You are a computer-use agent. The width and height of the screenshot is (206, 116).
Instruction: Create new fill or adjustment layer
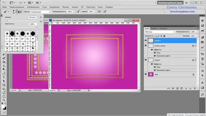tap(182, 88)
